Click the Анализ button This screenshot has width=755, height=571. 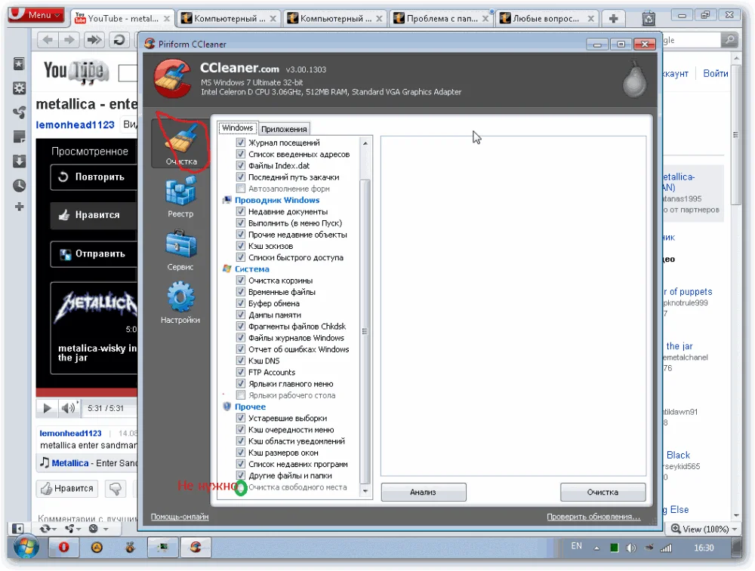pos(424,492)
